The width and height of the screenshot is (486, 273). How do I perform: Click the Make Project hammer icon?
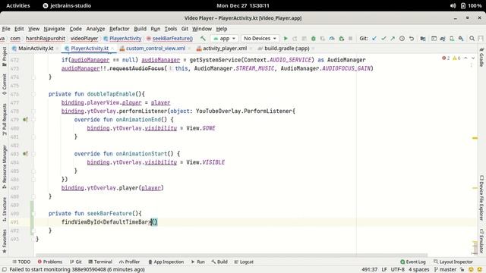[203, 39]
